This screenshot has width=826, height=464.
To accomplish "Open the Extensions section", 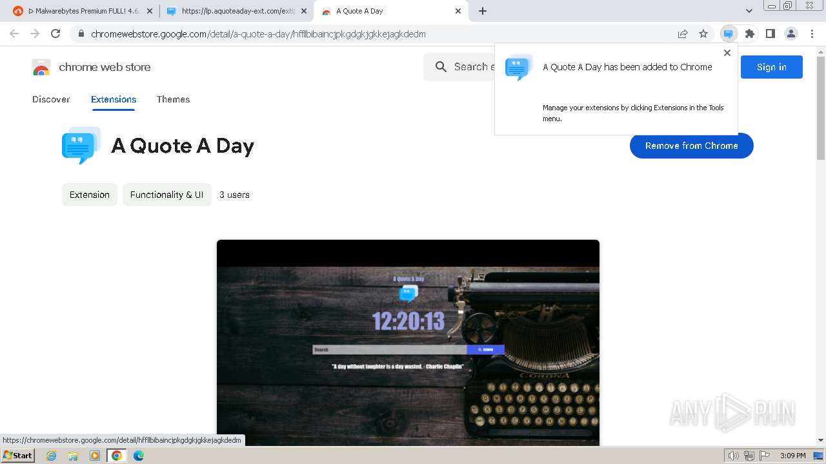I will 114,99.
